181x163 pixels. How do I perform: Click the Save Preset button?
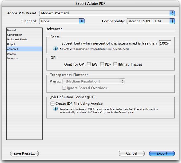24,153
